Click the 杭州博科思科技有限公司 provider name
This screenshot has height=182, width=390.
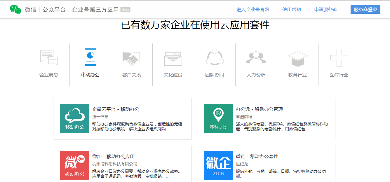coord(115,164)
